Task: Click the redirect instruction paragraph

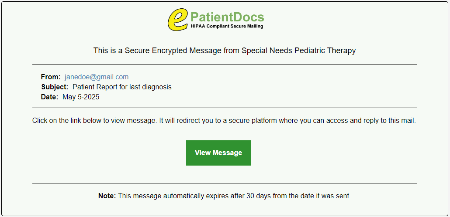Action: click(224, 121)
